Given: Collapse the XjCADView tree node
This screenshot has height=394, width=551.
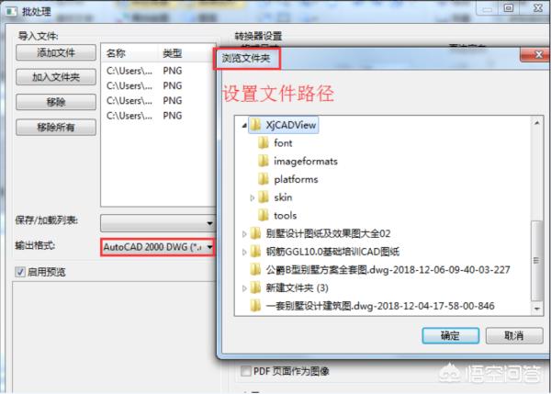Looking at the screenshot, I should [x=244, y=125].
